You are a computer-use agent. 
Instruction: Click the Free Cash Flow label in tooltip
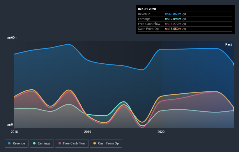pos(149,24)
